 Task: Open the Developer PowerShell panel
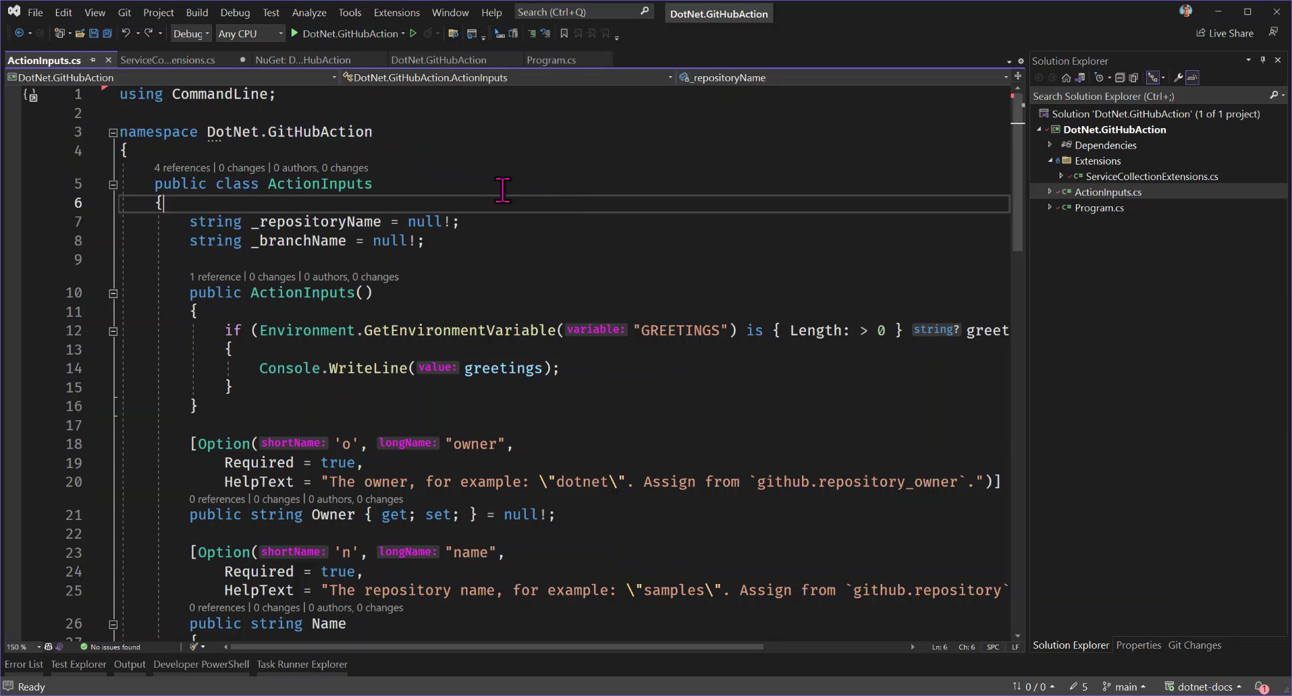tap(200, 664)
